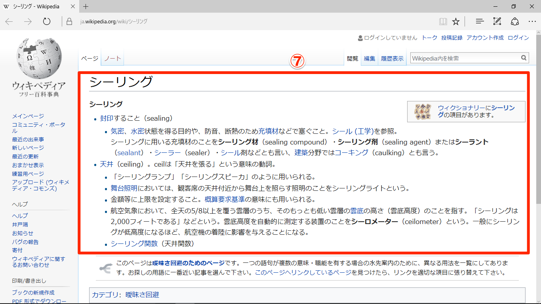Follow the コーキング link
This screenshot has width=541, height=304.
tap(352, 153)
